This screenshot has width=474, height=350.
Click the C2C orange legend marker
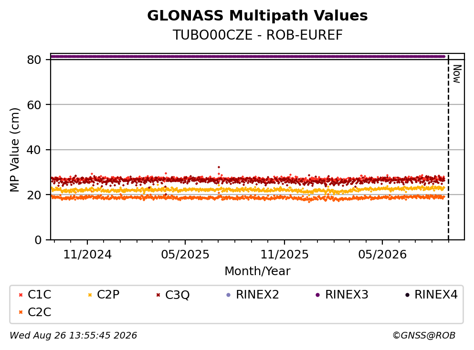click(x=21, y=312)
